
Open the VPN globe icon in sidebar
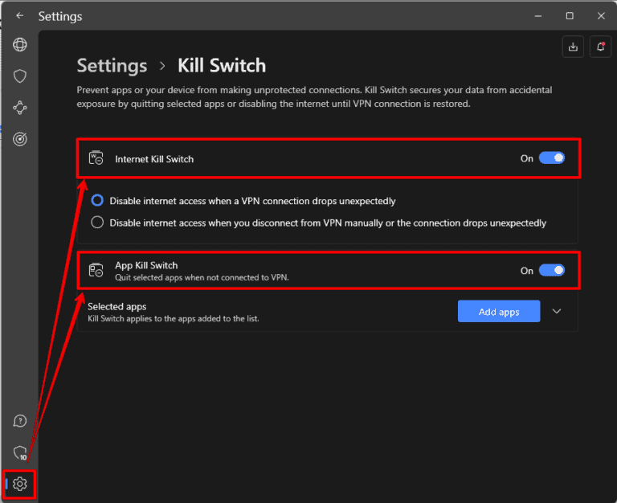pyautogui.click(x=20, y=45)
